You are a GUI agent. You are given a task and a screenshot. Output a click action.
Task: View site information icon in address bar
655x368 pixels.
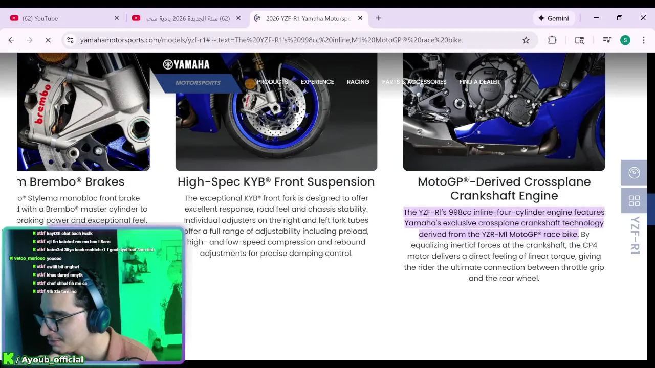70,40
